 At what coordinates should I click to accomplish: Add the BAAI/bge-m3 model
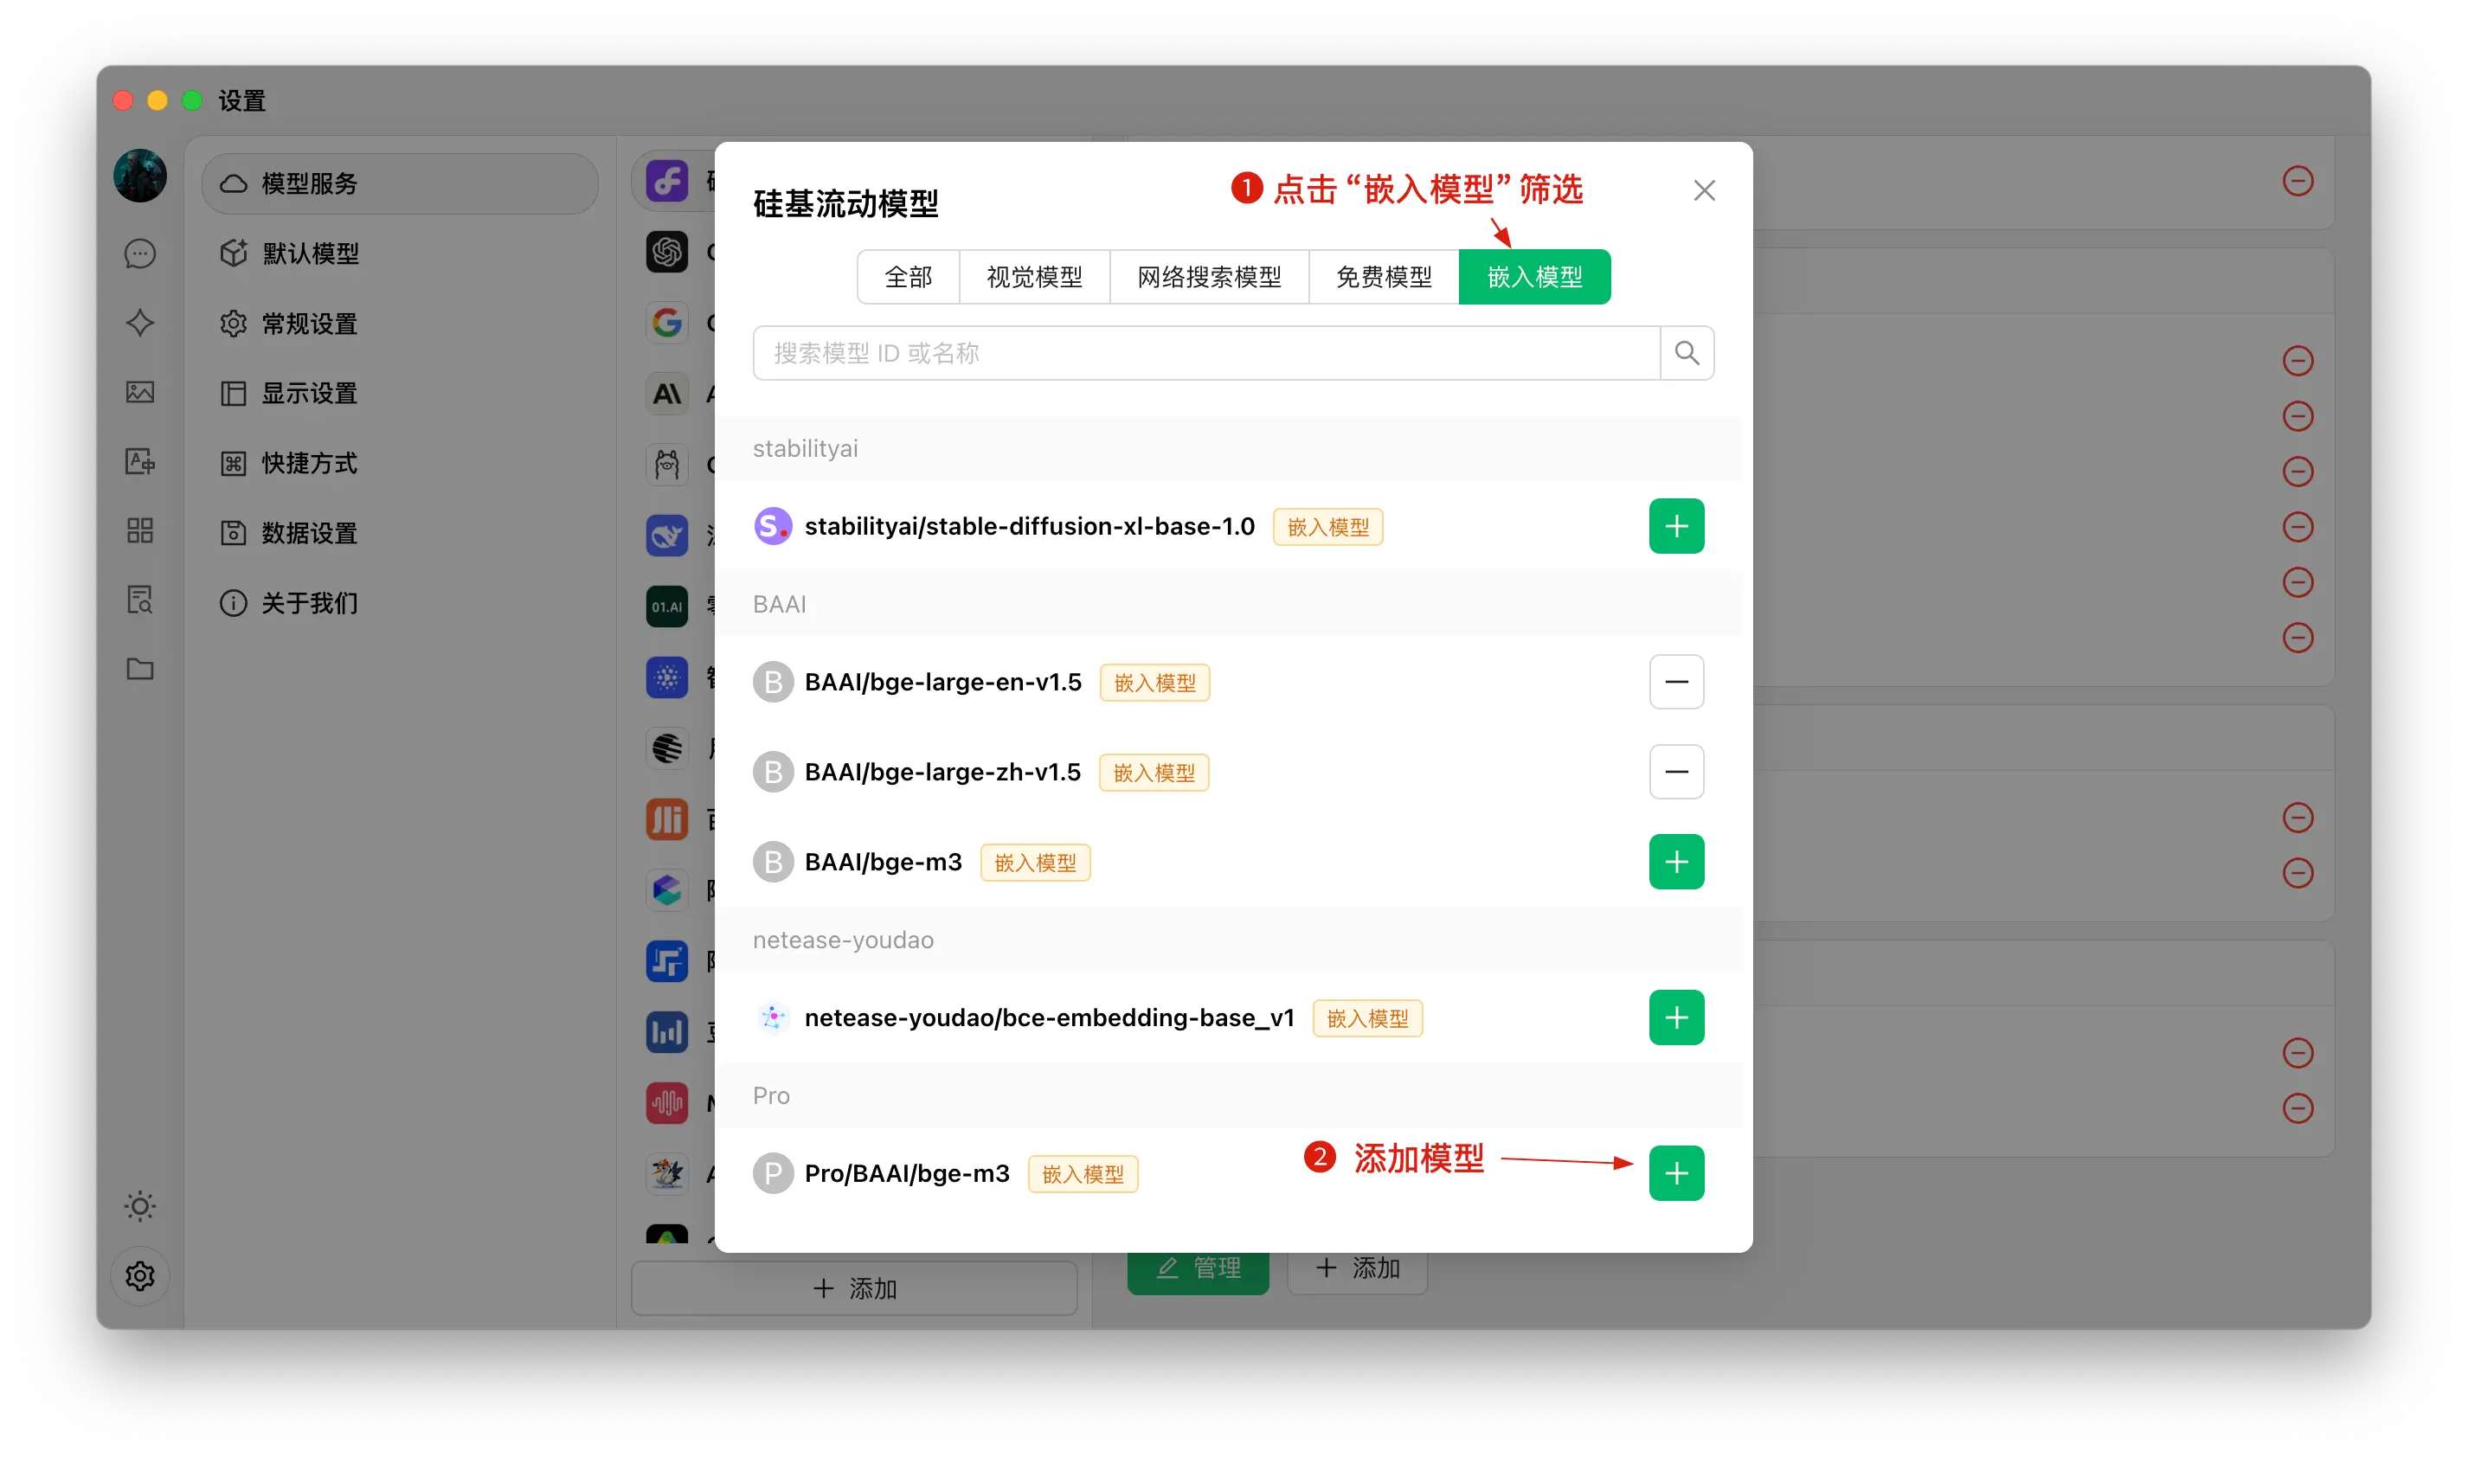click(x=1676, y=862)
